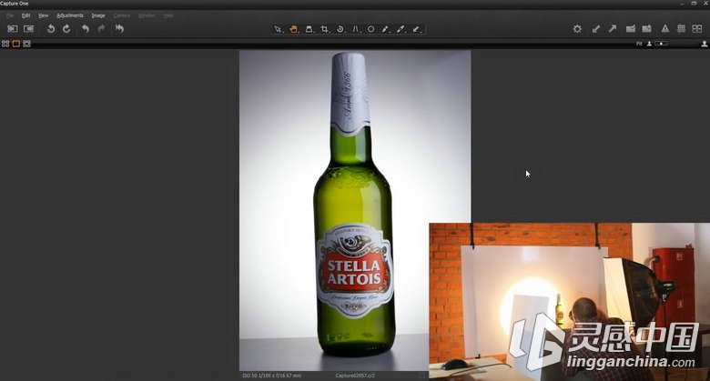Open the File menu
710x381 pixels.
click(x=9, y=15)
